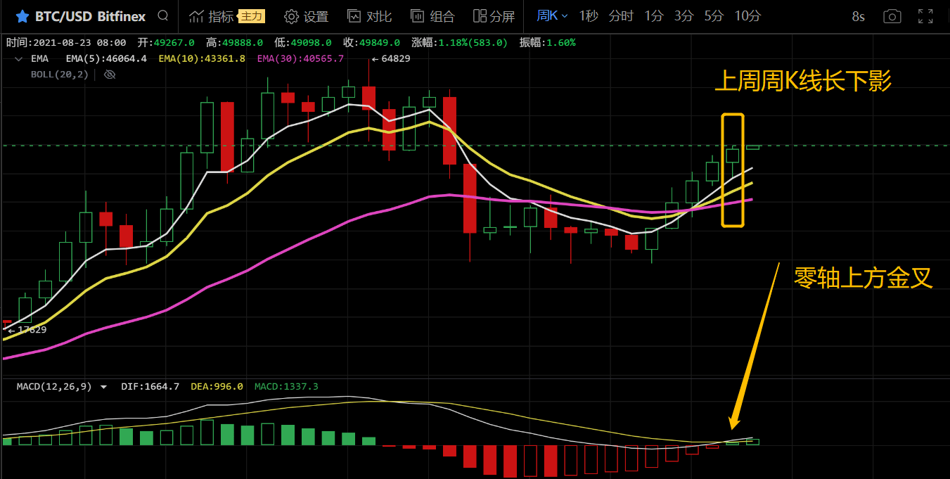Enter fullscreen mode using expand icon
This screenshot has width=950, height=479.
pos(927,16)
